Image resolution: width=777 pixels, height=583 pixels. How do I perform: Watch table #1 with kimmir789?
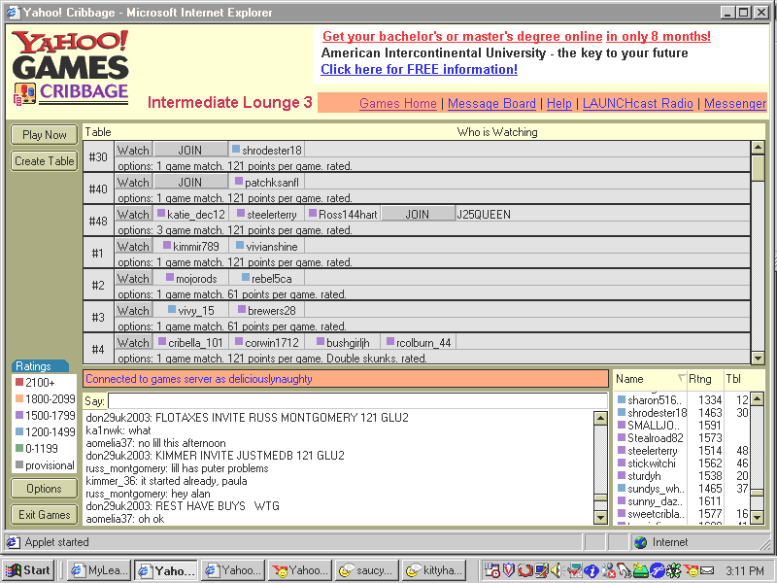(x=133, y=247)
